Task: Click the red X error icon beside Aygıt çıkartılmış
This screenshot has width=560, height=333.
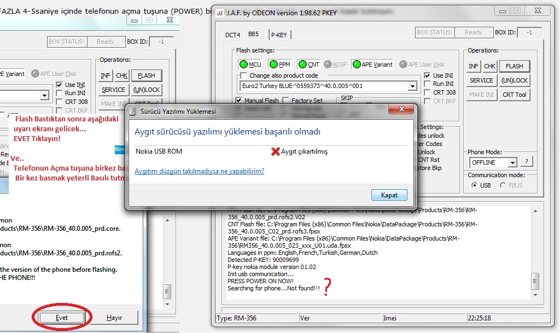Action: click(x=276, y=151)
